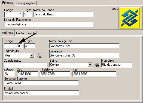Click the Estado field RJ

pyautogui.click(x=9, y=74)
